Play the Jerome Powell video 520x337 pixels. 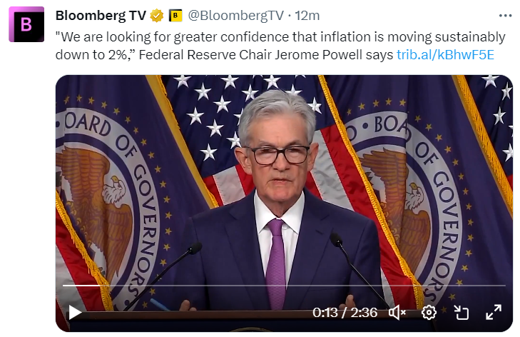click(x=74, y=312)
